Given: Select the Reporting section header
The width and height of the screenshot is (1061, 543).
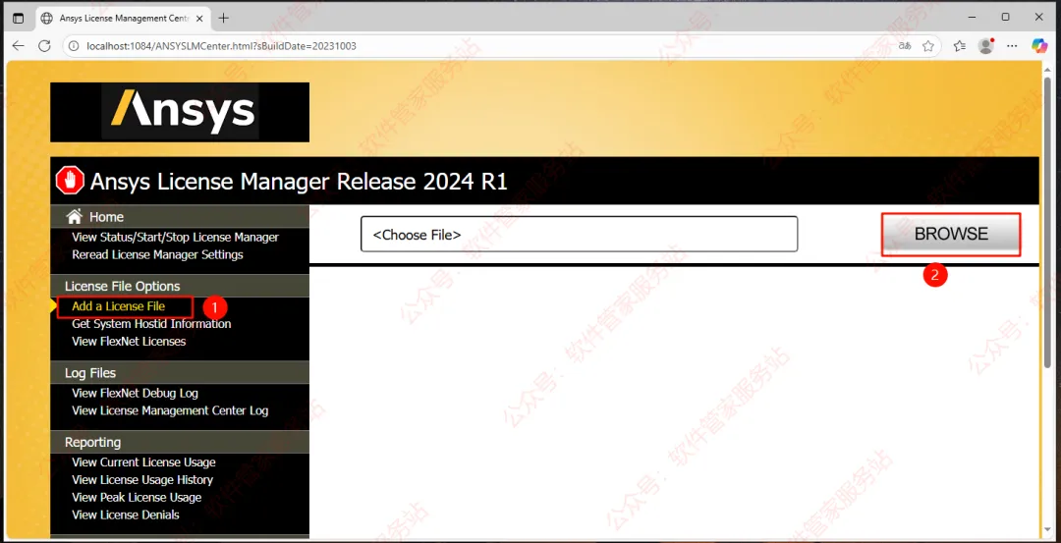Looking at the screenshot, I should pyautogui.click(x=92, y=442).
